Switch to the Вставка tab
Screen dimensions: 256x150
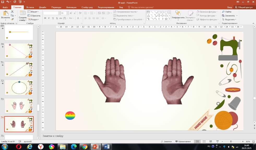[x=30, y=7]
